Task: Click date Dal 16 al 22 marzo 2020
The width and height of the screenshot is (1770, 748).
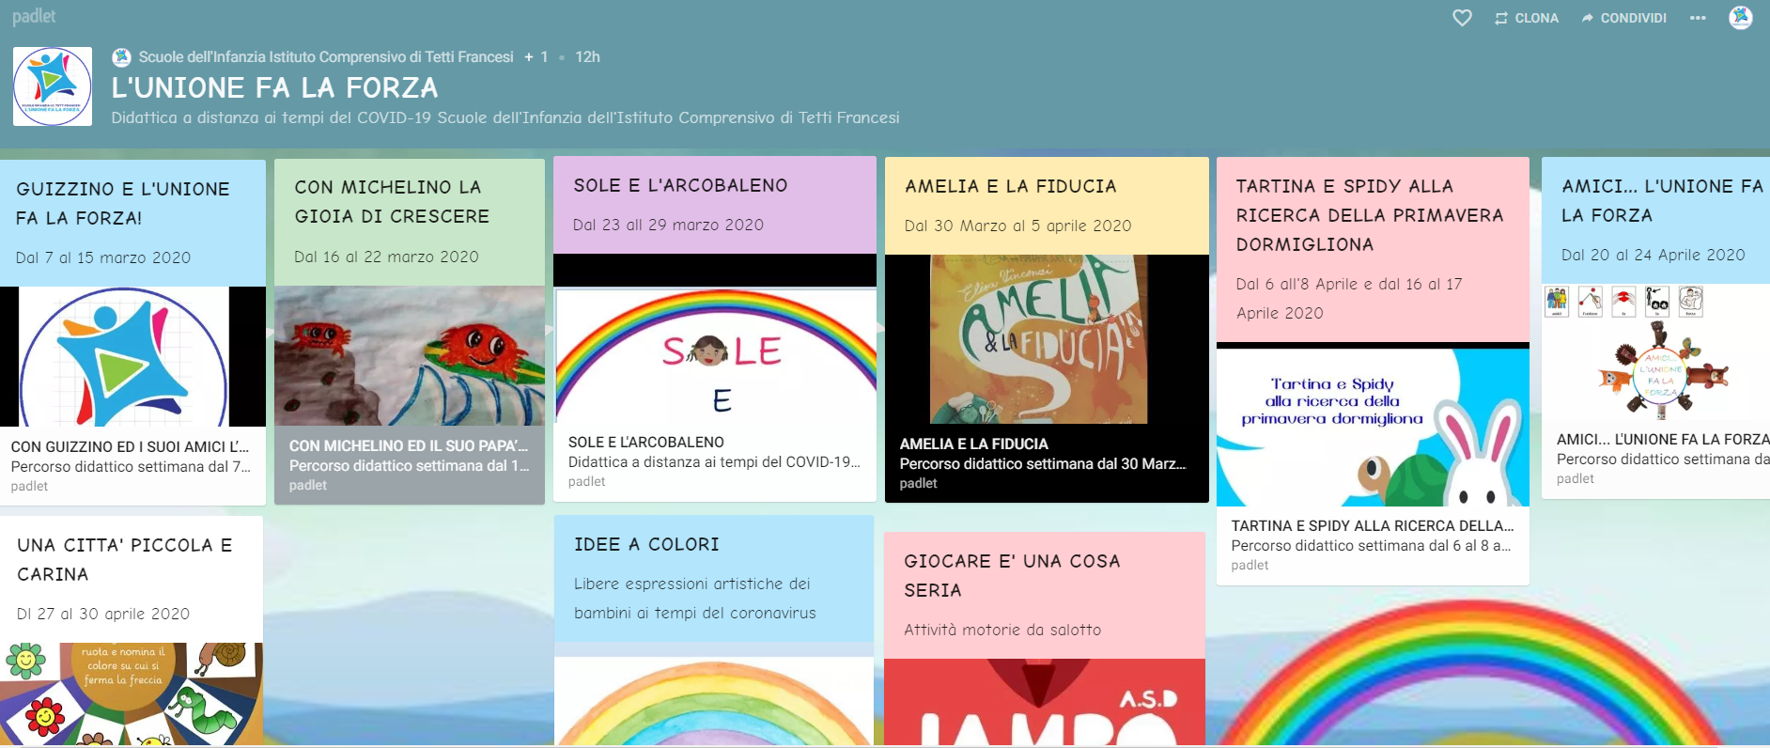Action: 386,257
